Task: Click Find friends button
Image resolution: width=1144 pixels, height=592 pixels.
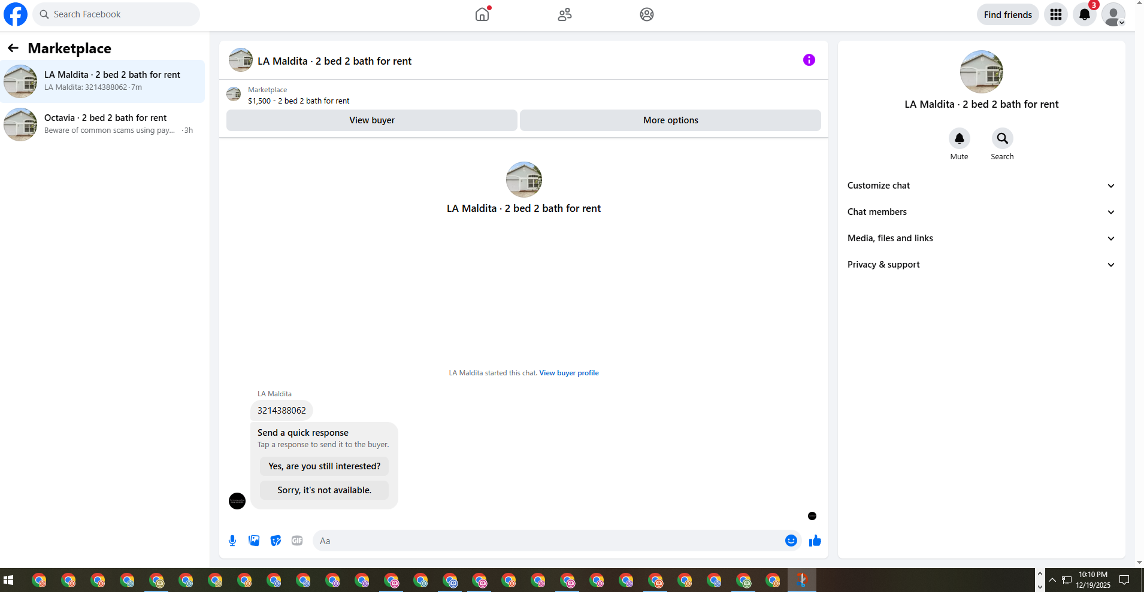Action: (x=1008, y=14)
